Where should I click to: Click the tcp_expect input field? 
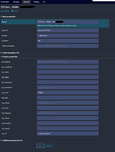(68, 128)
